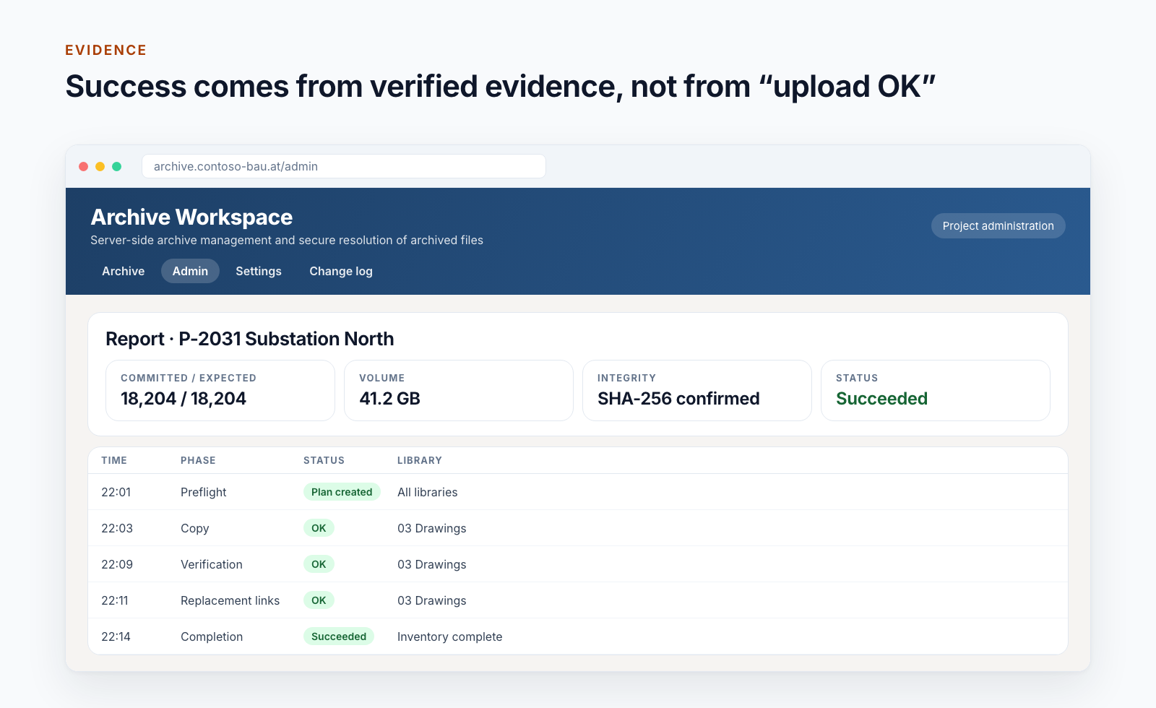The image size is (1156, 708).
Task: Click the Preflight phase cell
Action: [203, 492]
